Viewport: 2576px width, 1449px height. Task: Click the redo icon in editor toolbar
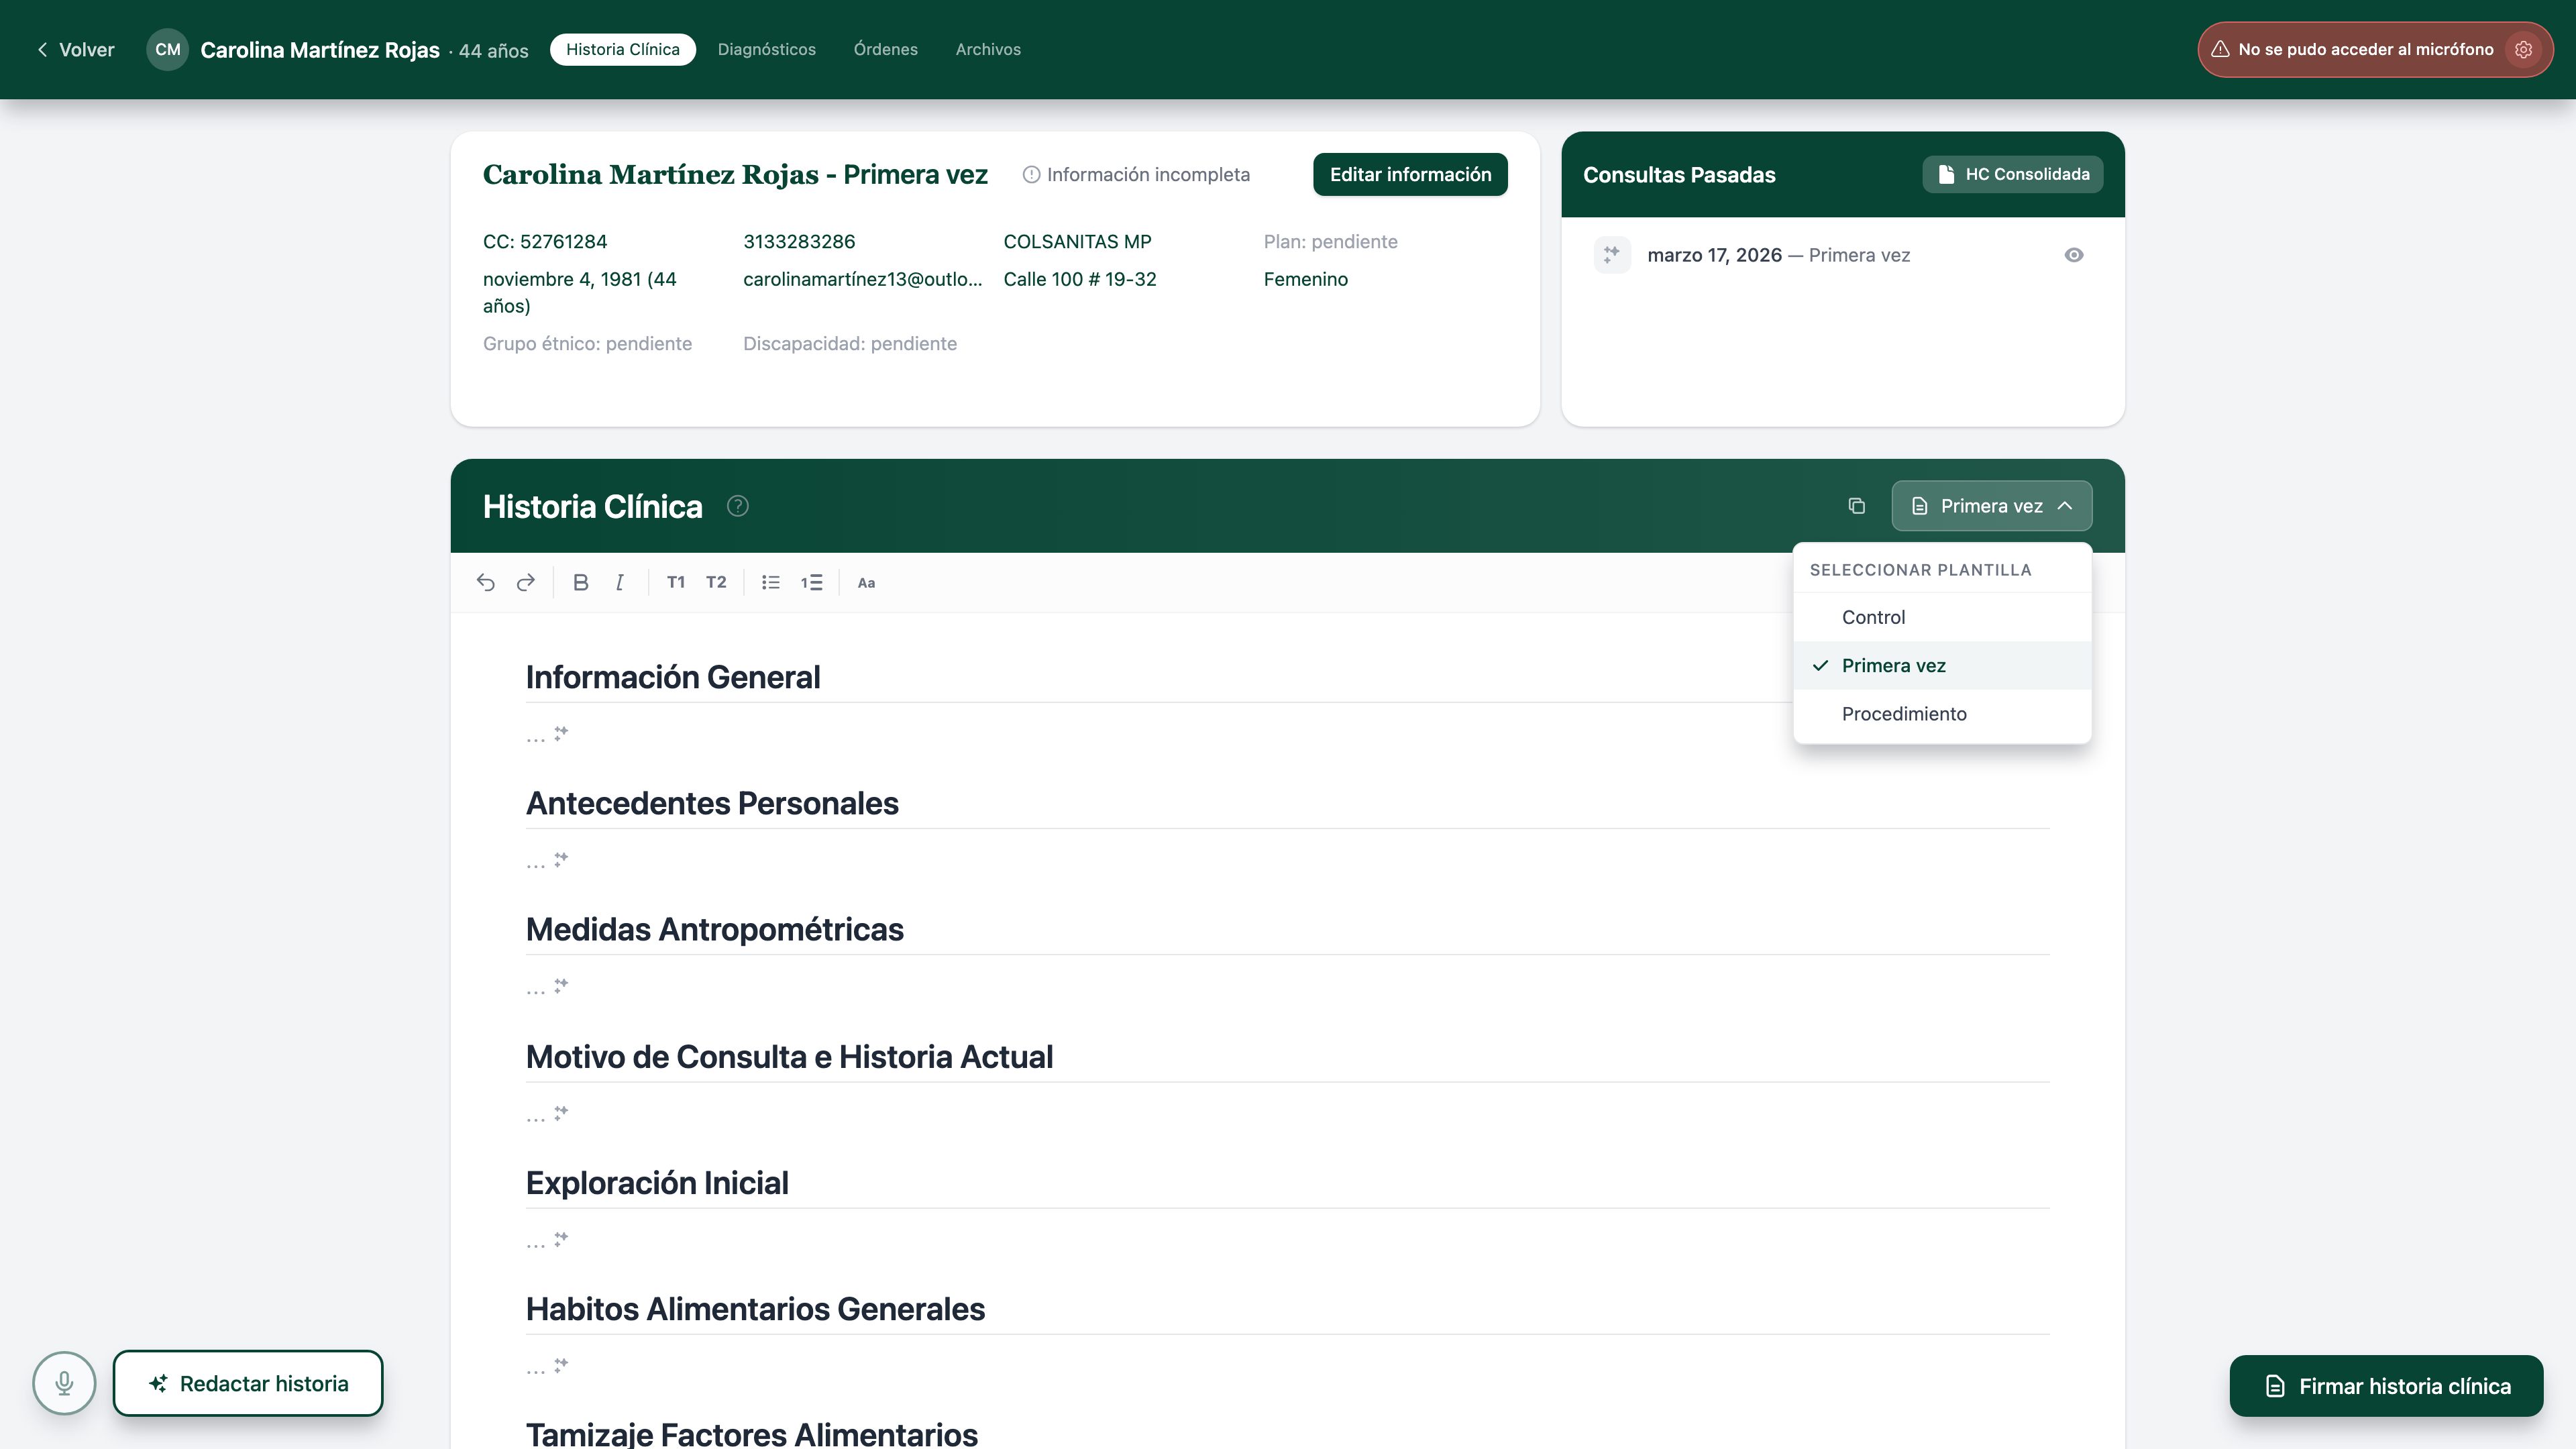point(526,582)
